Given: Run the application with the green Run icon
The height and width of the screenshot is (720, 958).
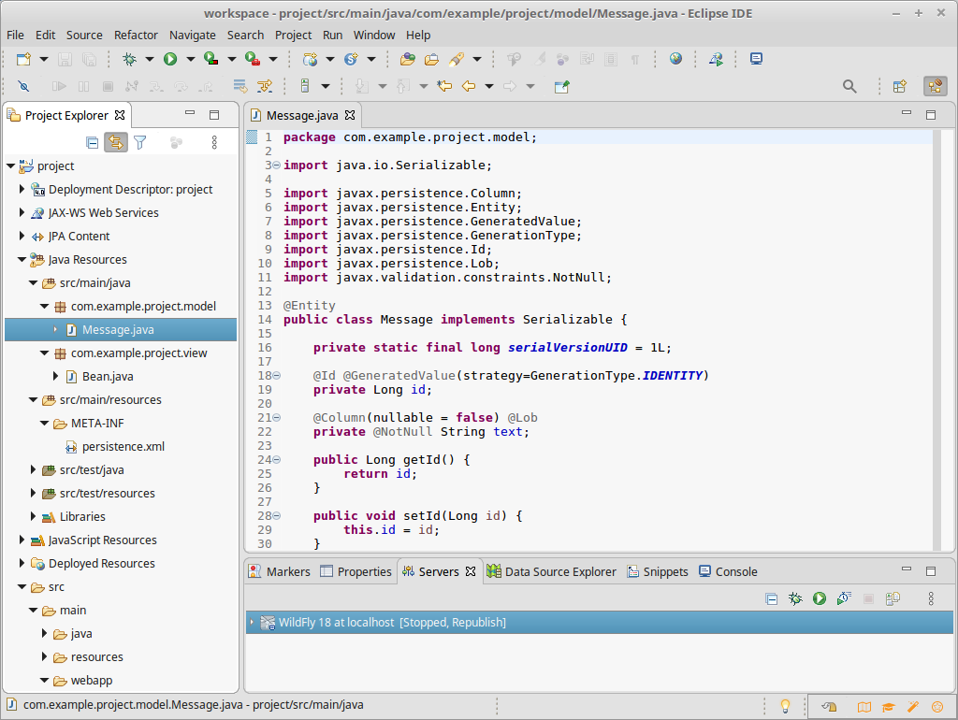Looking at the screenshot, I should [x=170, y=58].
